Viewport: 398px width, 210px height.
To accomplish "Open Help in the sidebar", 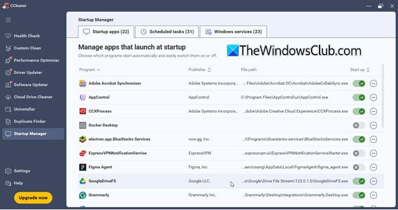I will [33, 183].
